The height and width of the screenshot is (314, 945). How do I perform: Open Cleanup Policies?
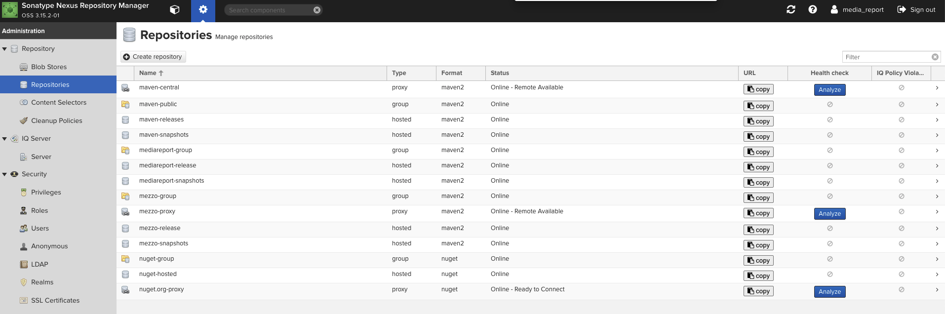tap(57, 120)
